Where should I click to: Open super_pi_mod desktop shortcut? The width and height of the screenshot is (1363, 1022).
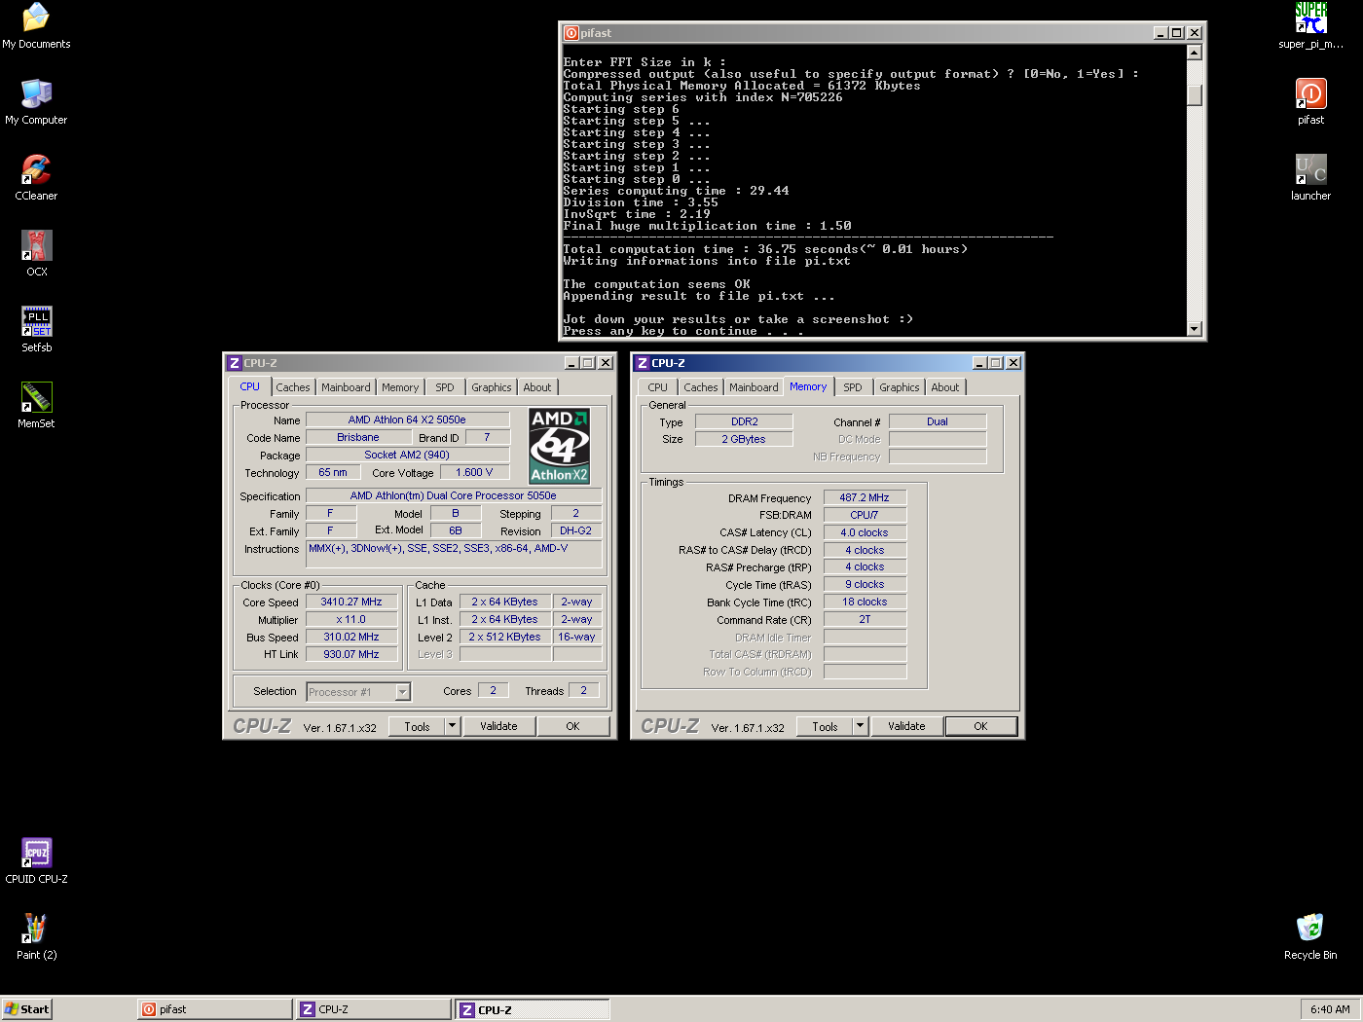(1310, 26)
